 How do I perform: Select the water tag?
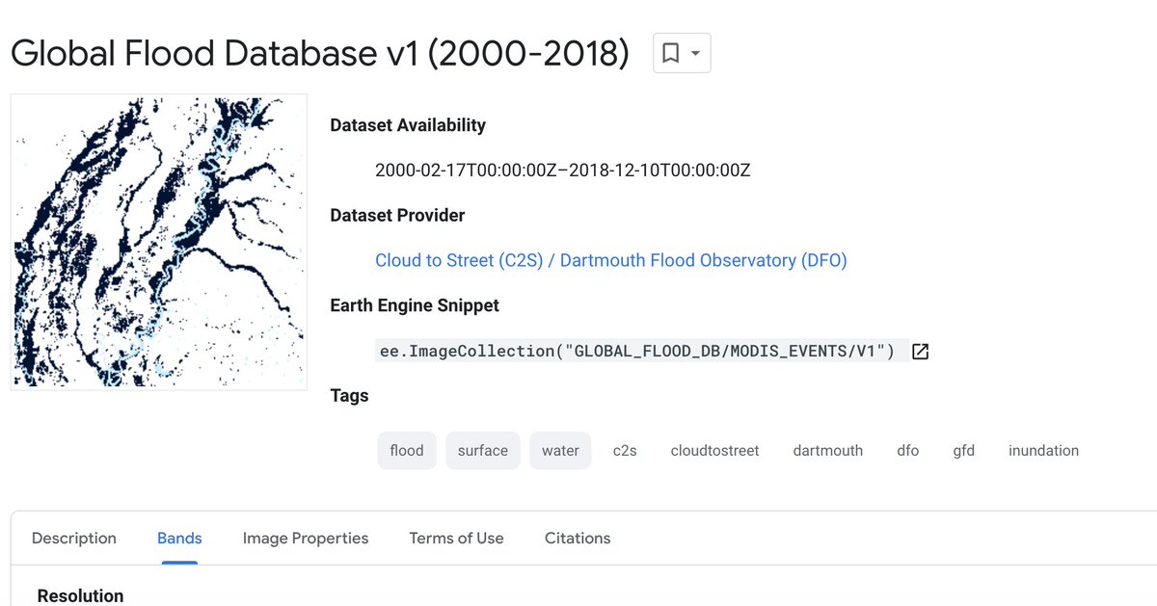coord(560,450)
